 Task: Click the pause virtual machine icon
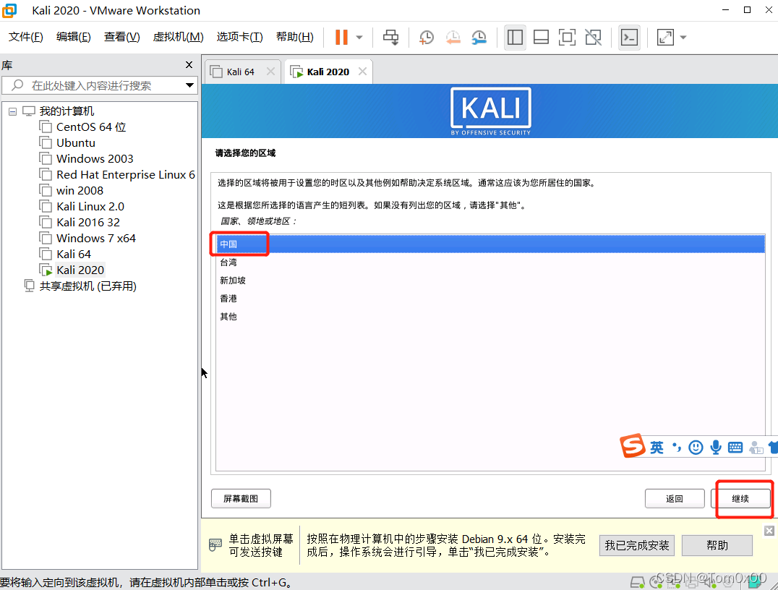341,37
